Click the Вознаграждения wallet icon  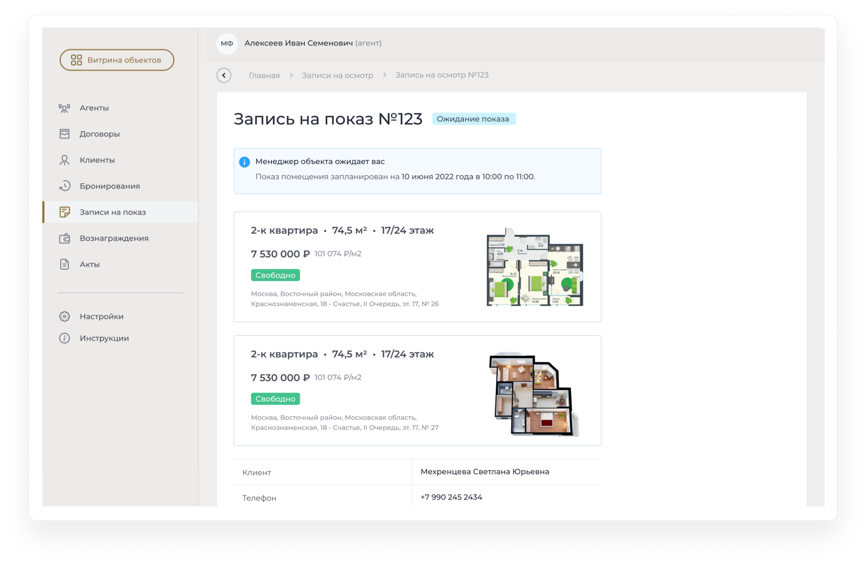[x=64, y=238]
